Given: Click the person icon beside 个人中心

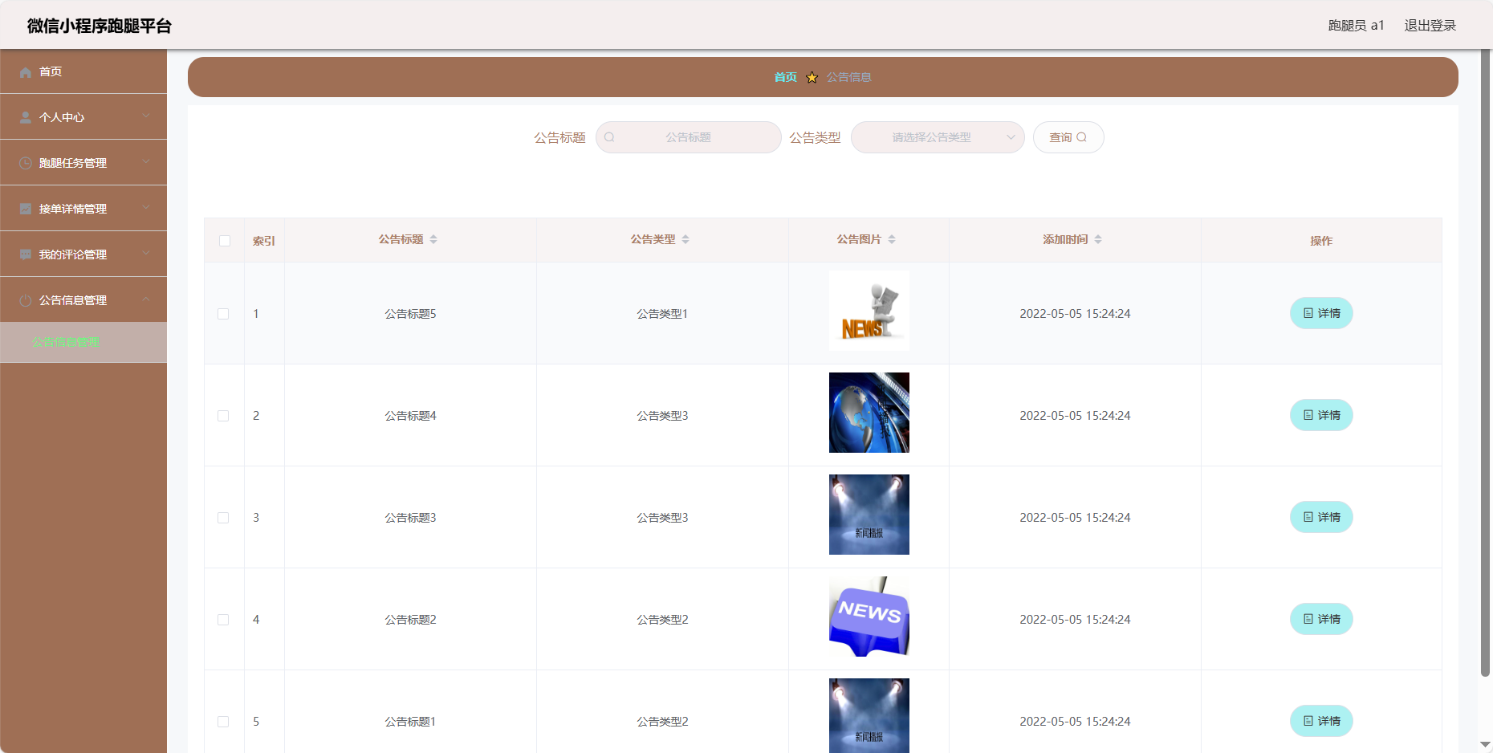Looking at the screenshot, I should 26,117.
